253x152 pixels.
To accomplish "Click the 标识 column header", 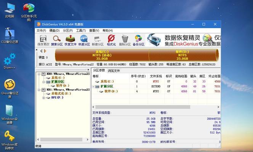I will (169, 76).
